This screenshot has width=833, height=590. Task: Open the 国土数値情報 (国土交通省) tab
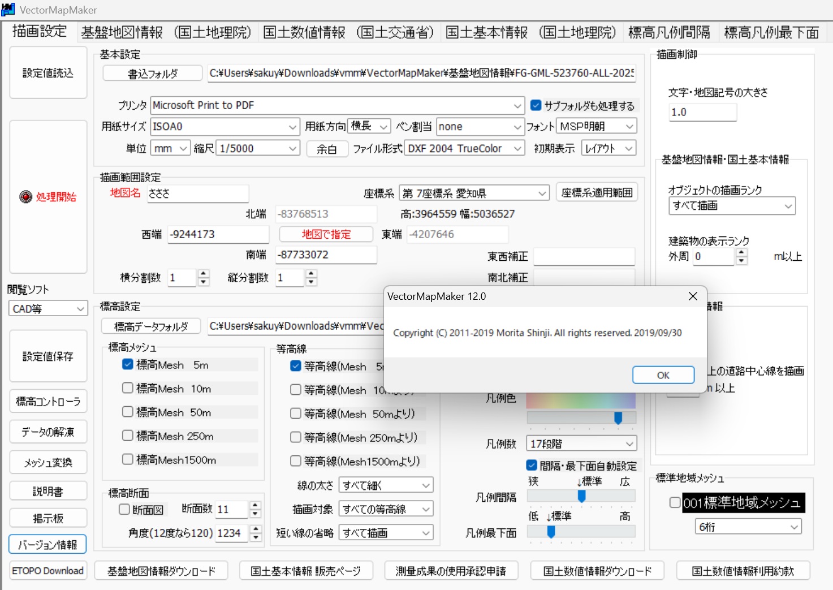348,32
